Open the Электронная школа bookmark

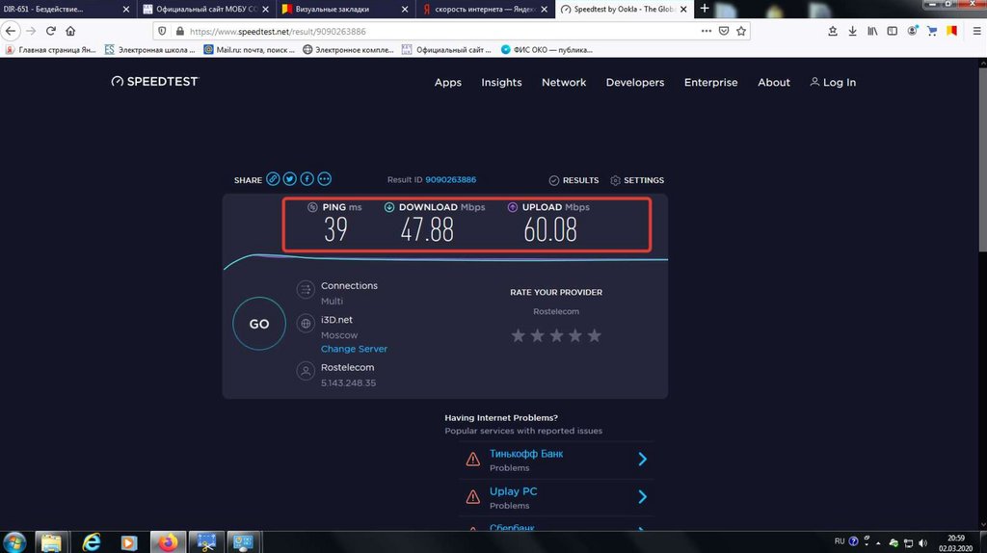[149, 50]
